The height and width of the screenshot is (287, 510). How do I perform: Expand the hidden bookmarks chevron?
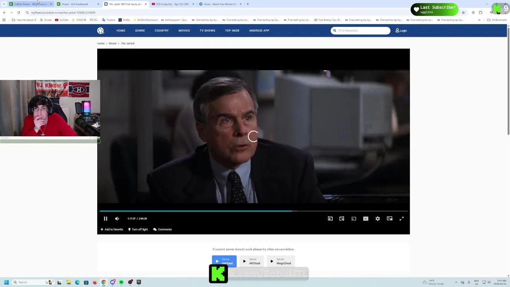(479, 20)
